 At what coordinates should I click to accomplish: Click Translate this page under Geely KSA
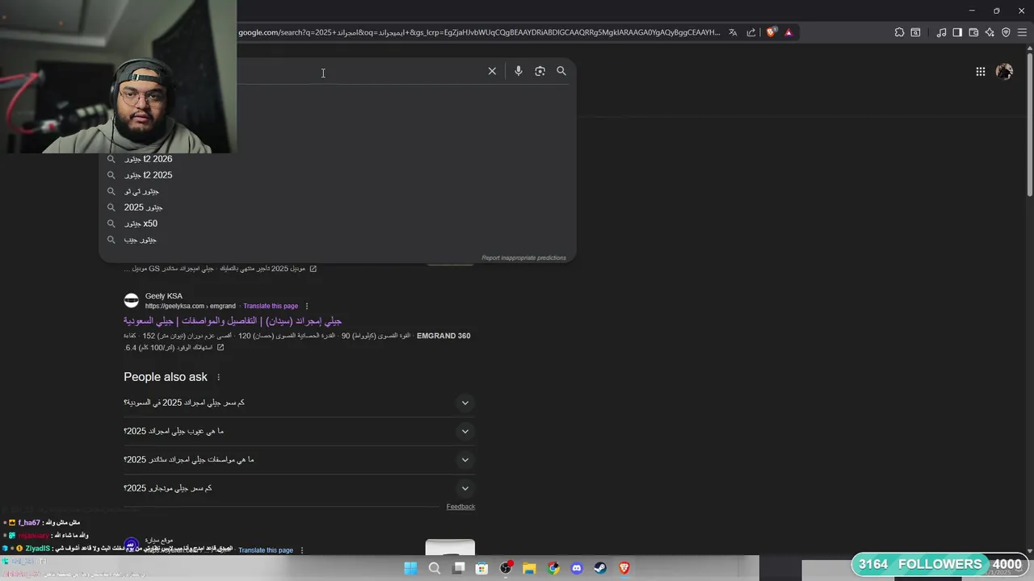271,306
